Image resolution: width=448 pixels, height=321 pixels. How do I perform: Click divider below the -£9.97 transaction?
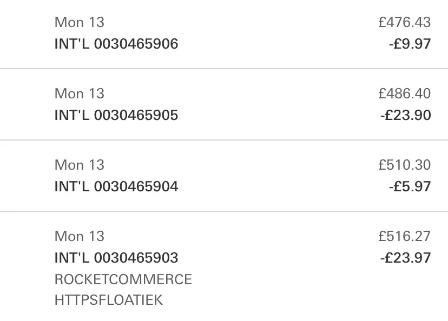(224, 69)
